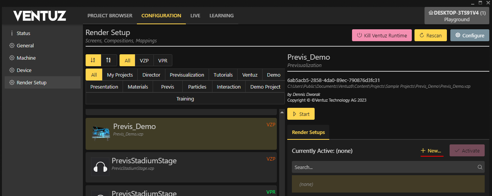Open Device settings in sidebar
Screen dimensions: 492x196
tap(24, 70)
